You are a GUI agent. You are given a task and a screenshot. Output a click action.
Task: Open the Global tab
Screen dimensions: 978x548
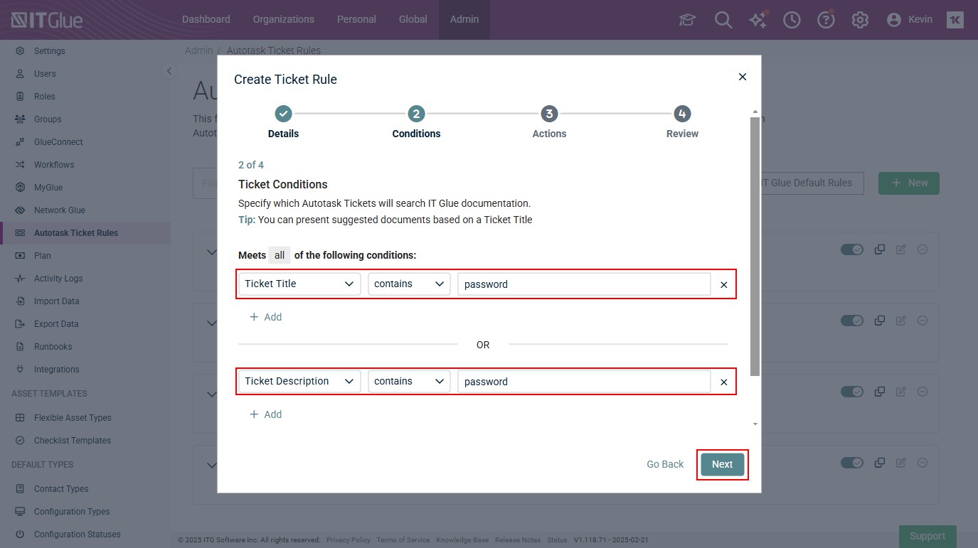(413, 20)
